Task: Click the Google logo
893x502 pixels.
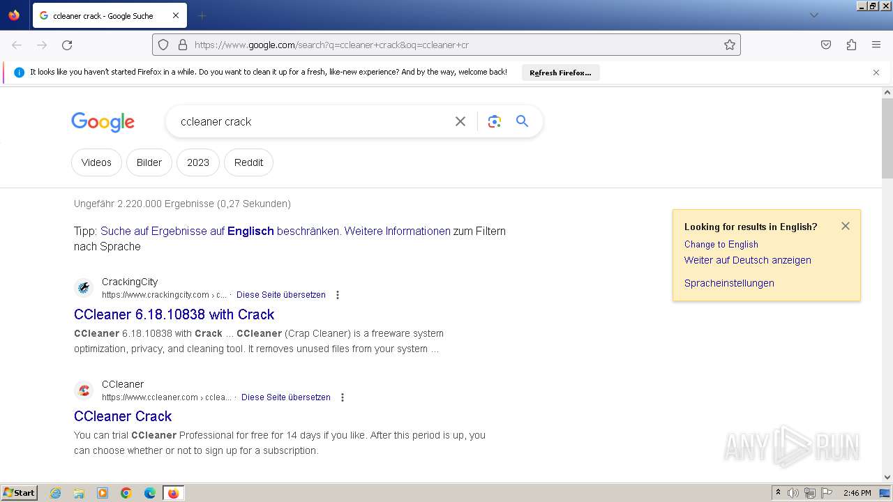Action: (x=103, y=122)
